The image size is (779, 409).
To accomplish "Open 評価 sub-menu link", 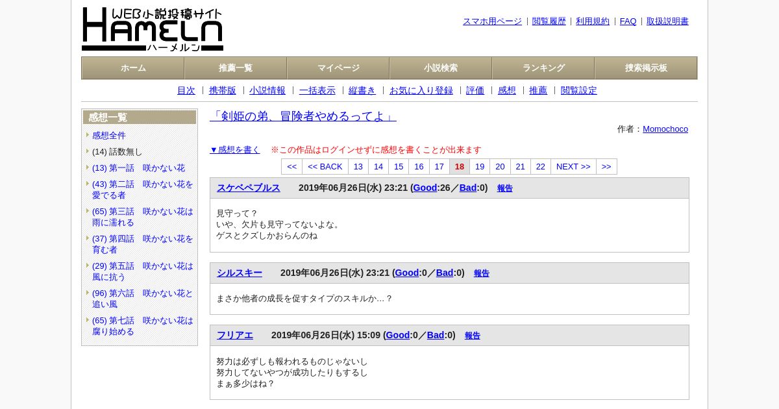I will click(475, 90).
